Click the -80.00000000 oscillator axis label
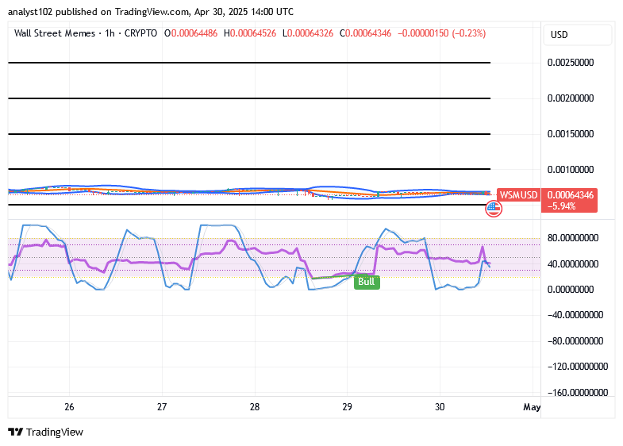This screenshot has height=446, width=623. (575, 341)
